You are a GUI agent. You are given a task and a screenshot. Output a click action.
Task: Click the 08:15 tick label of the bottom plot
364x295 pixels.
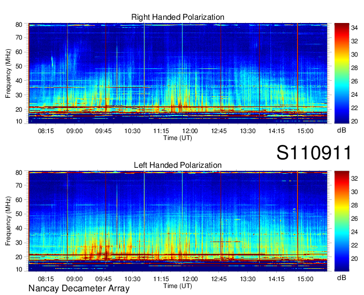point(45,279)
